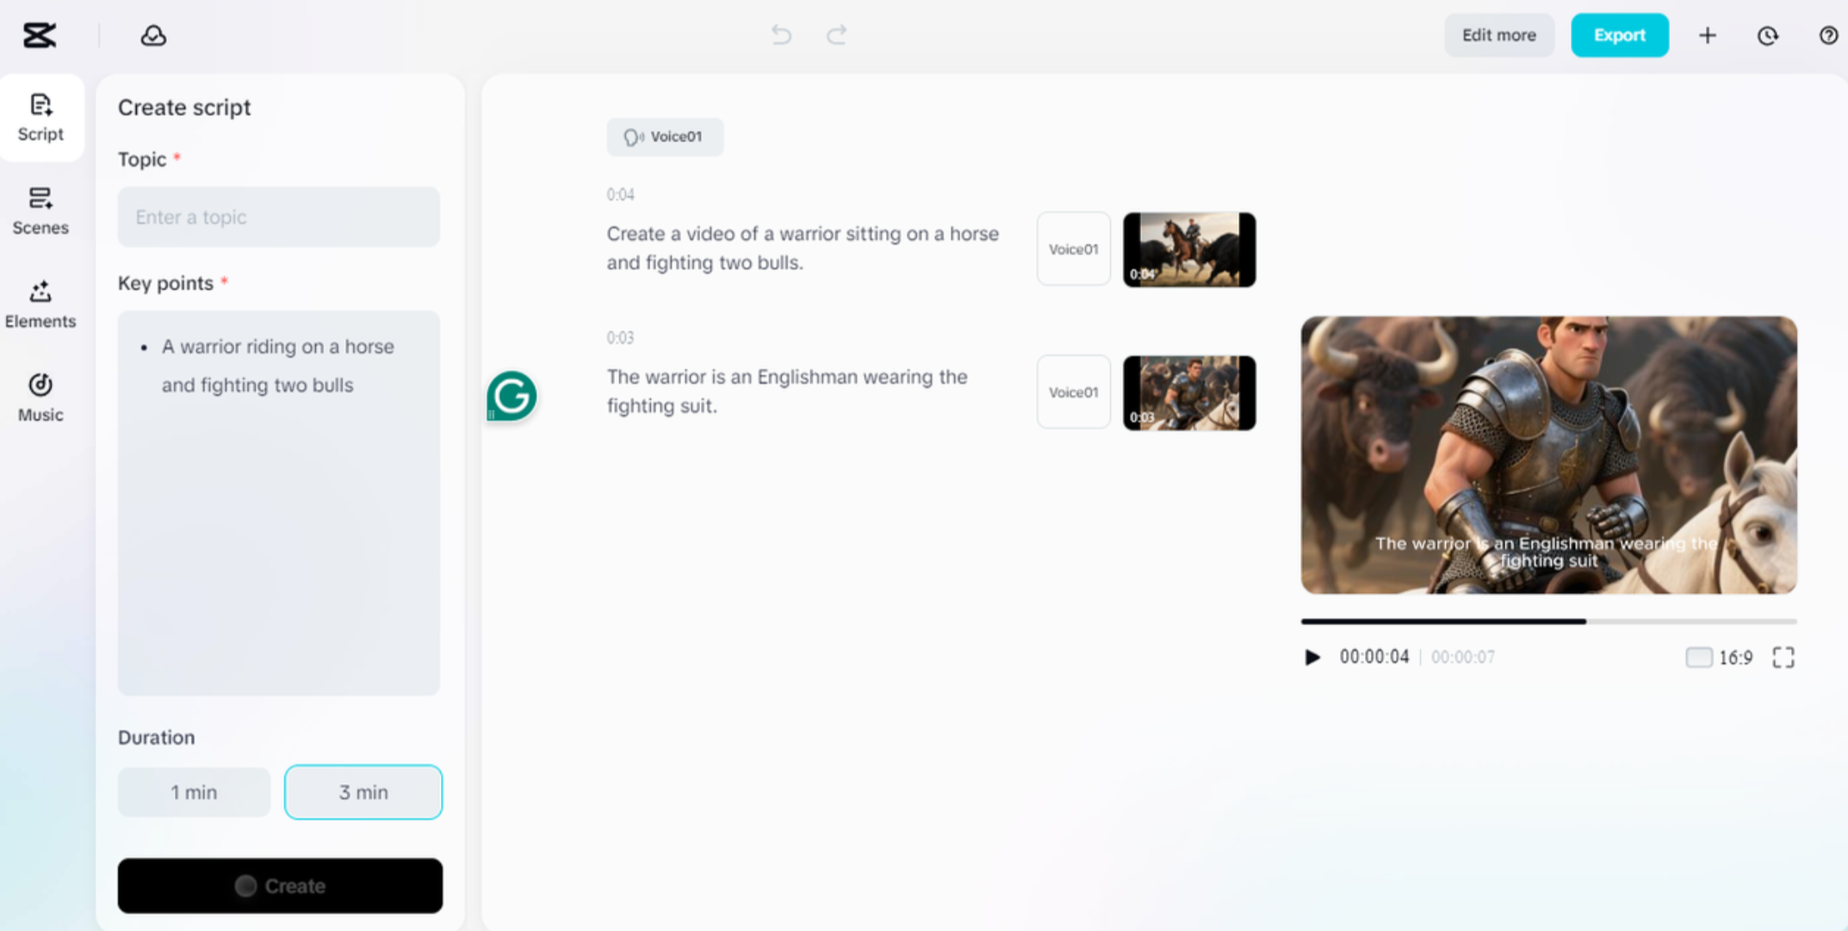Open the help question mark icon
The width and height of the screenshot is (1848, 931).
1827,35
